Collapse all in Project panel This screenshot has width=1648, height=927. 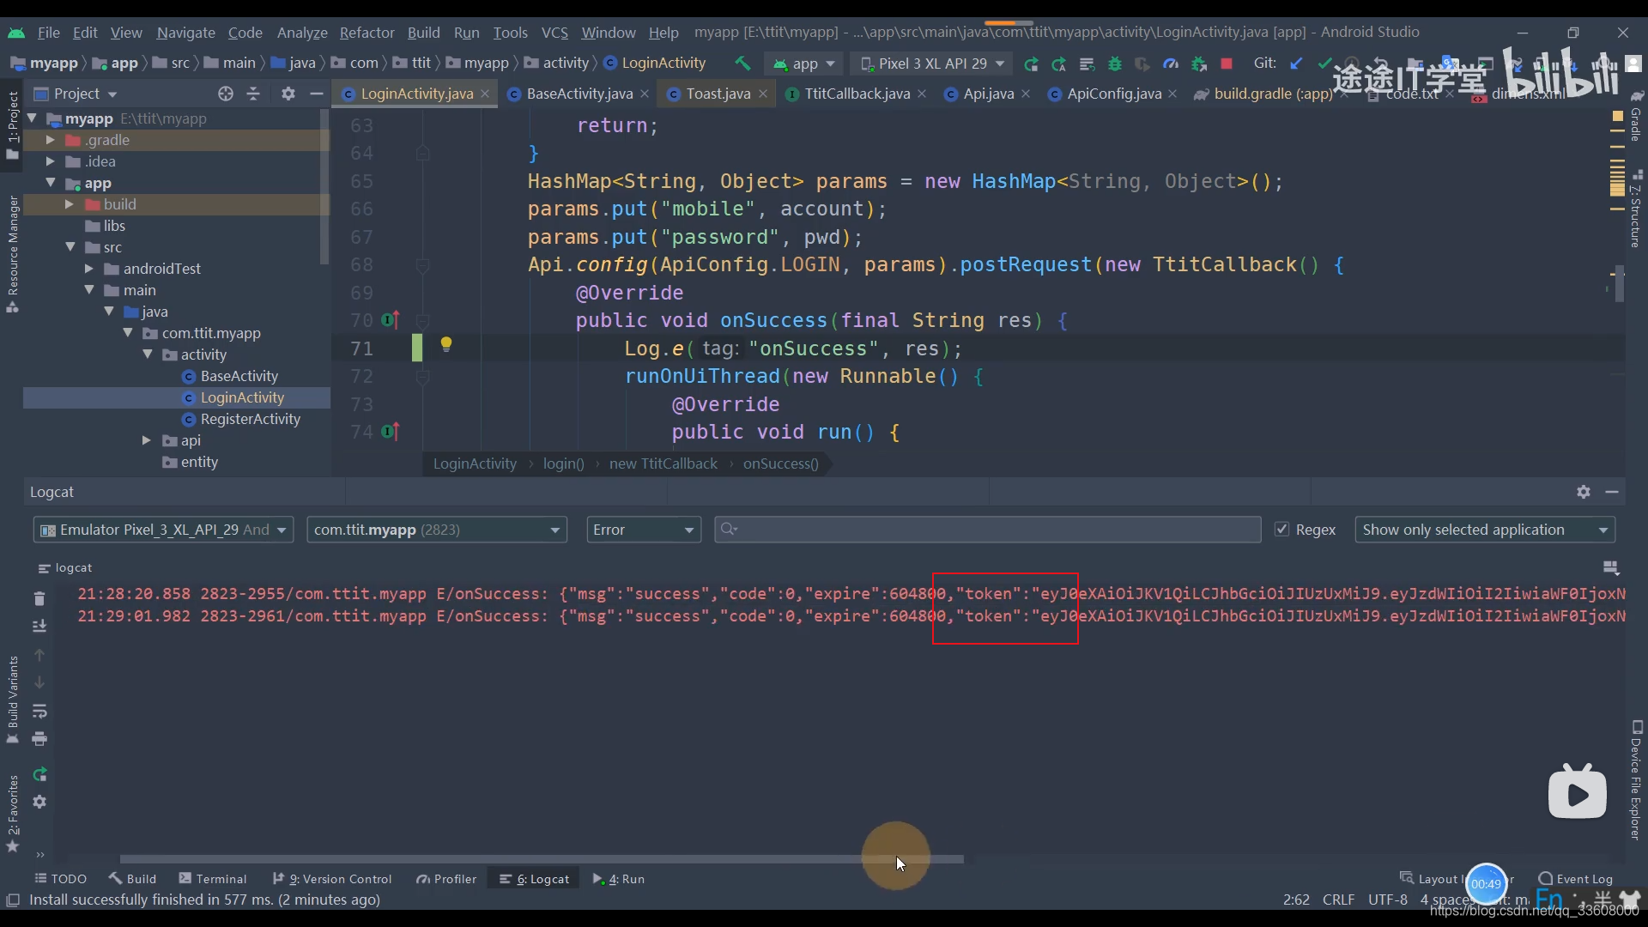[x=253, y=94]
